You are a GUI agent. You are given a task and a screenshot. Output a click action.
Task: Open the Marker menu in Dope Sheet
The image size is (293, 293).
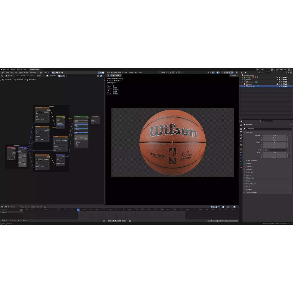point(33,207)
